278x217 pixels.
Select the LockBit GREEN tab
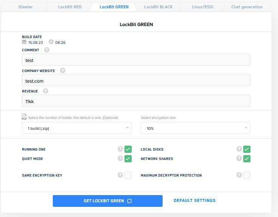pyautogui.click(x=114, y=7)
